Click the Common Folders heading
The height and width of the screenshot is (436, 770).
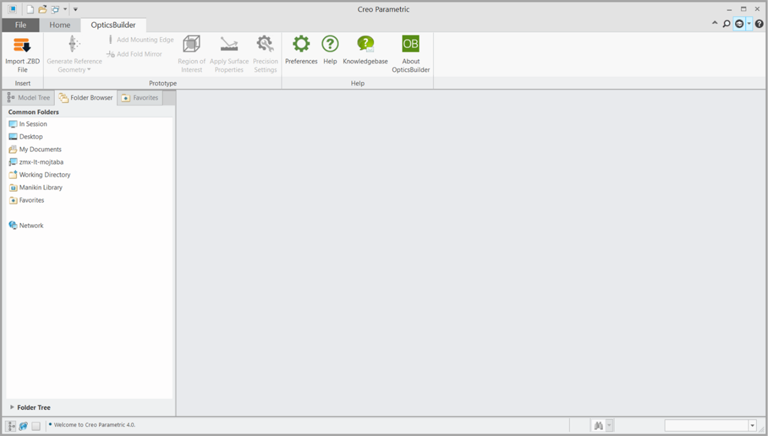click(x=34, y=112)
